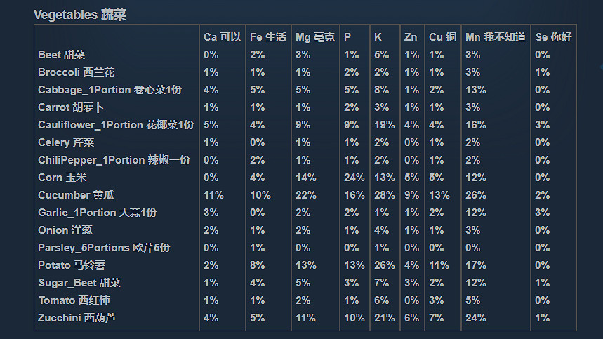Click the Vegetables 蔬菜 table title
The image size is (603, 339).
pyautogui.click(x=79, y=15)
